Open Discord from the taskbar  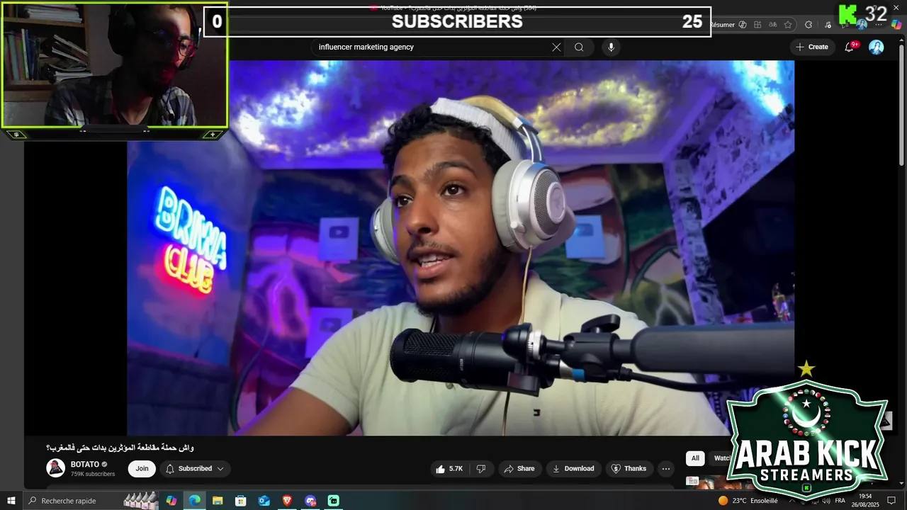[310, 501]
